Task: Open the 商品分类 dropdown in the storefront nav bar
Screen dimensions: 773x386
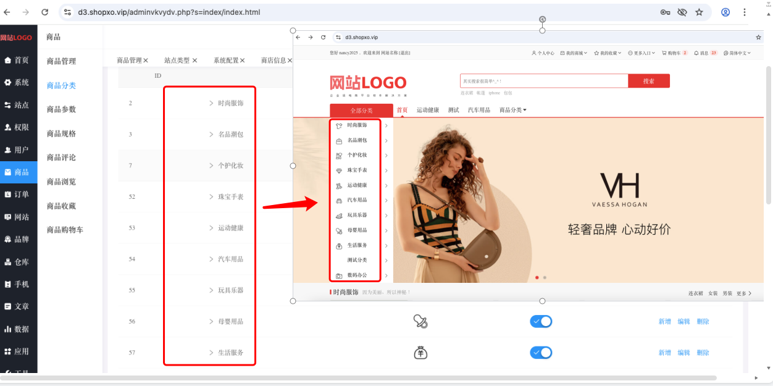Action: point(513,110)
